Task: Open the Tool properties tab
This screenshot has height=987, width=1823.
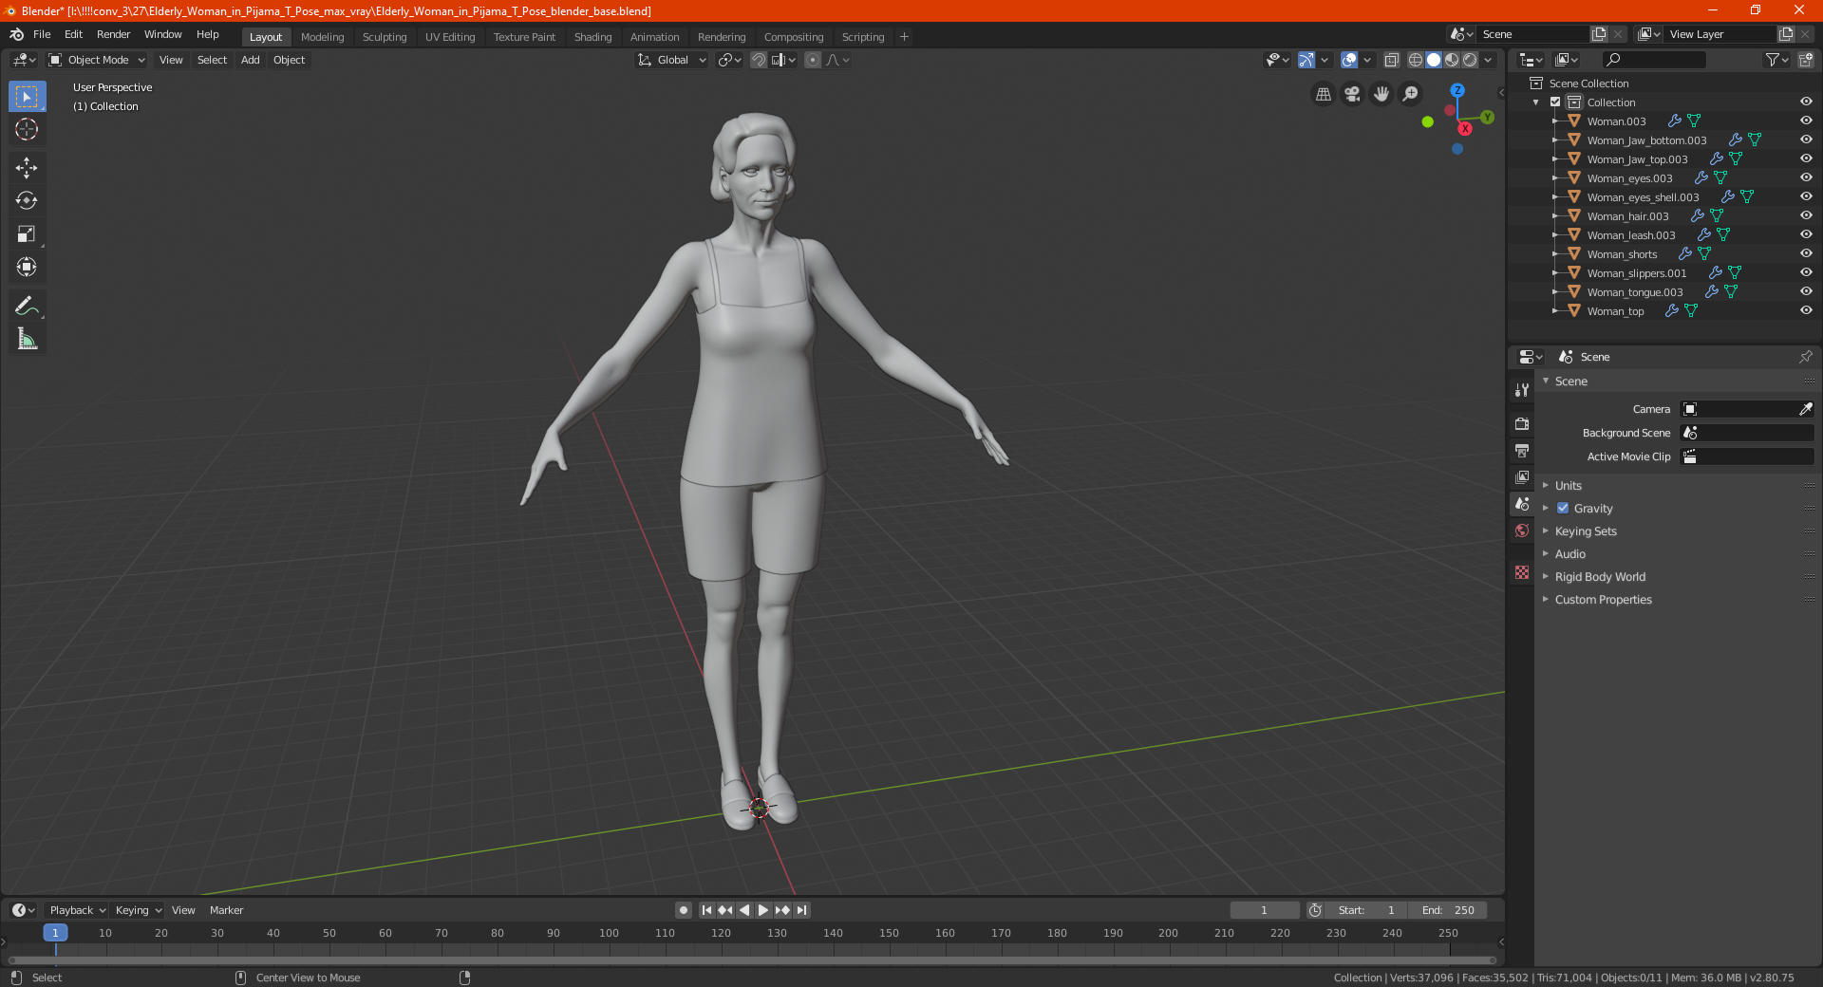Action: [1522, 390]
